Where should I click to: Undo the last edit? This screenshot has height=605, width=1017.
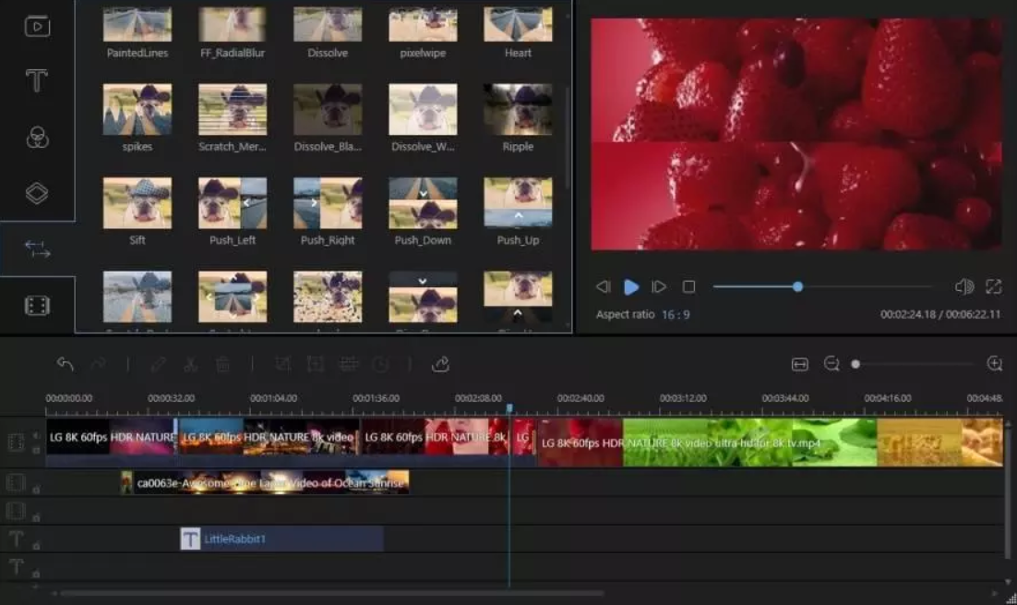pyautogui.click(x=65, y=364)
